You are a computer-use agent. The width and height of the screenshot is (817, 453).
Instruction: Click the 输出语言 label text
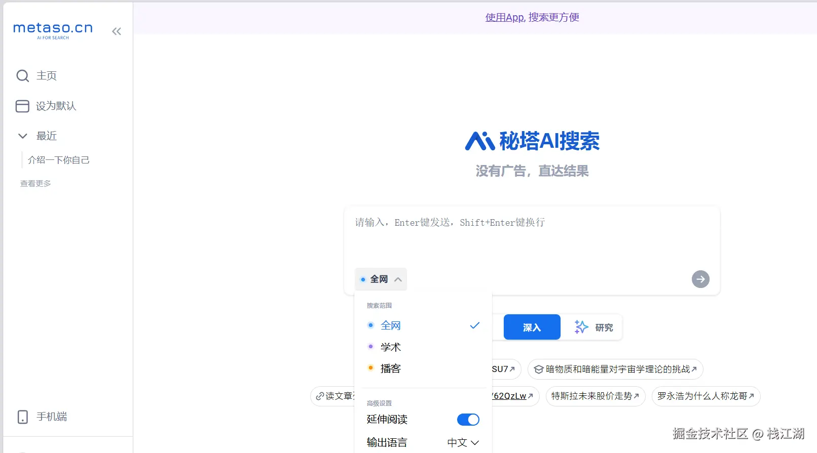click(x=387, y=442)
